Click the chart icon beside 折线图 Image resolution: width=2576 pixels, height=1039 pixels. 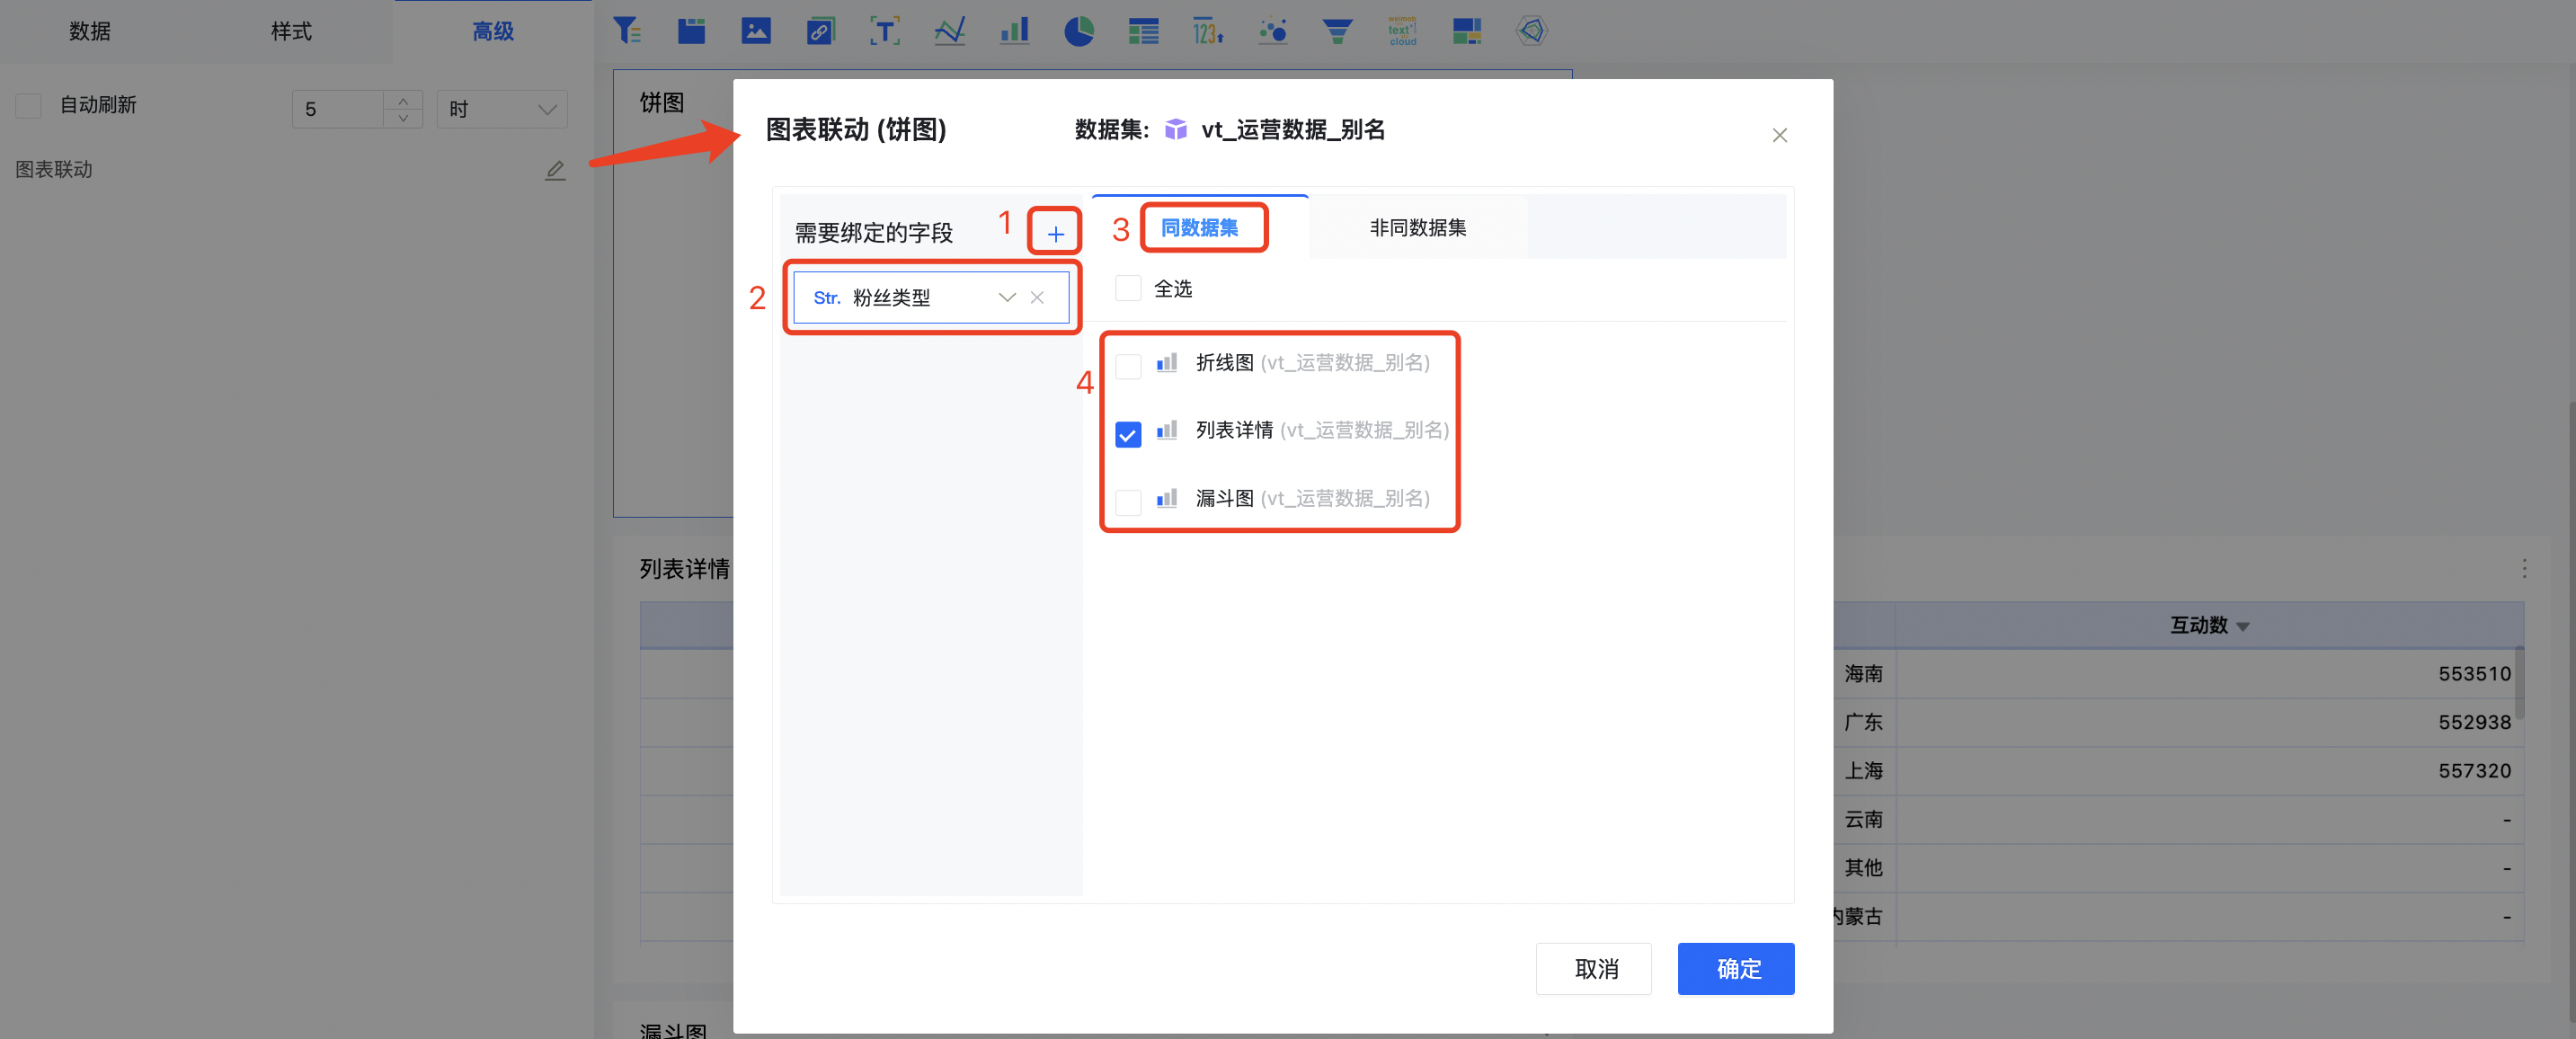pos(1166,362)
